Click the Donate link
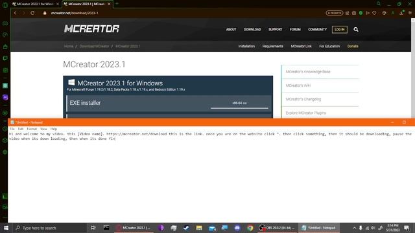This screenshot has width=415, height=233. 353,46
